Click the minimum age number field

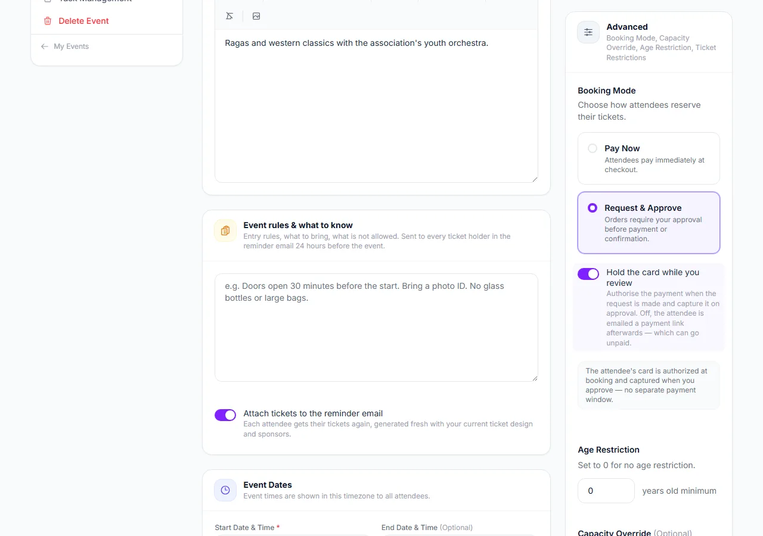pyautogui.click(x=606, y=491)
